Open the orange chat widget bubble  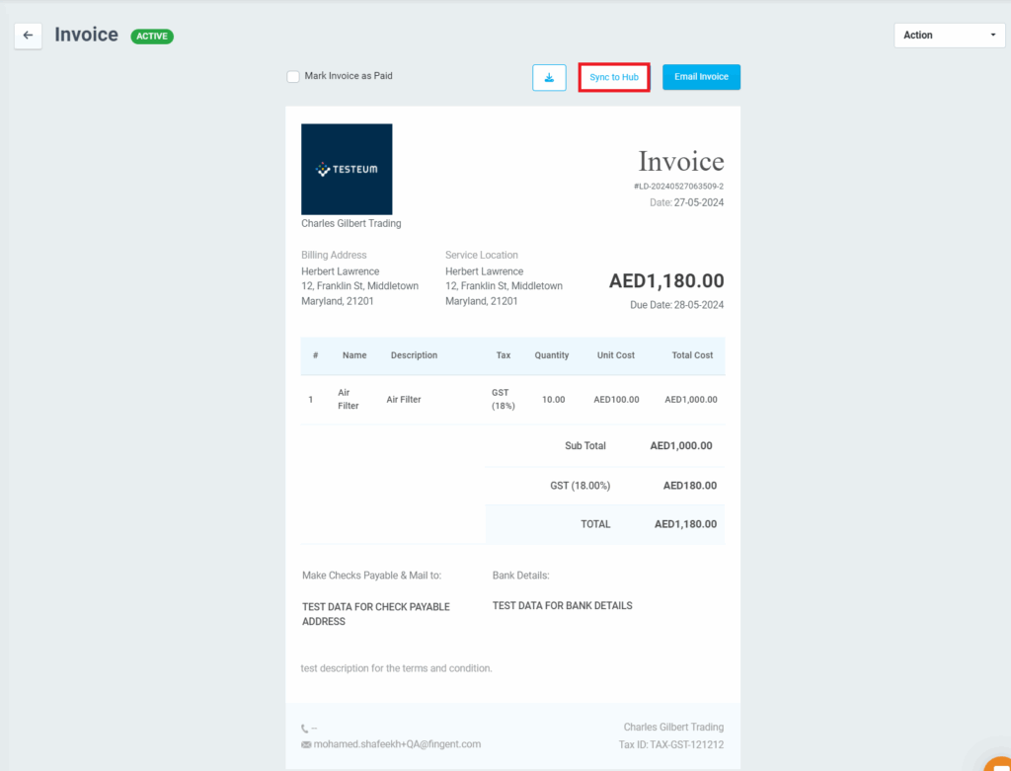click(x=997, y=762)
